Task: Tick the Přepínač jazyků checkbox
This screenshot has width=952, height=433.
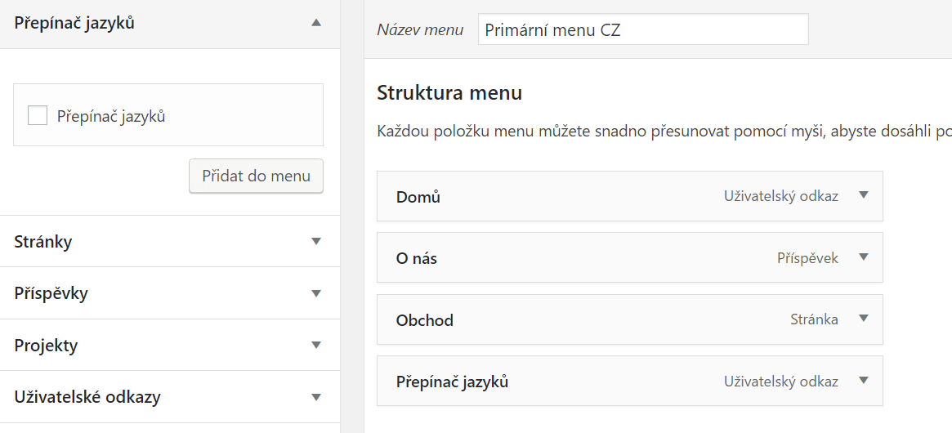Action: click(38, 115)
